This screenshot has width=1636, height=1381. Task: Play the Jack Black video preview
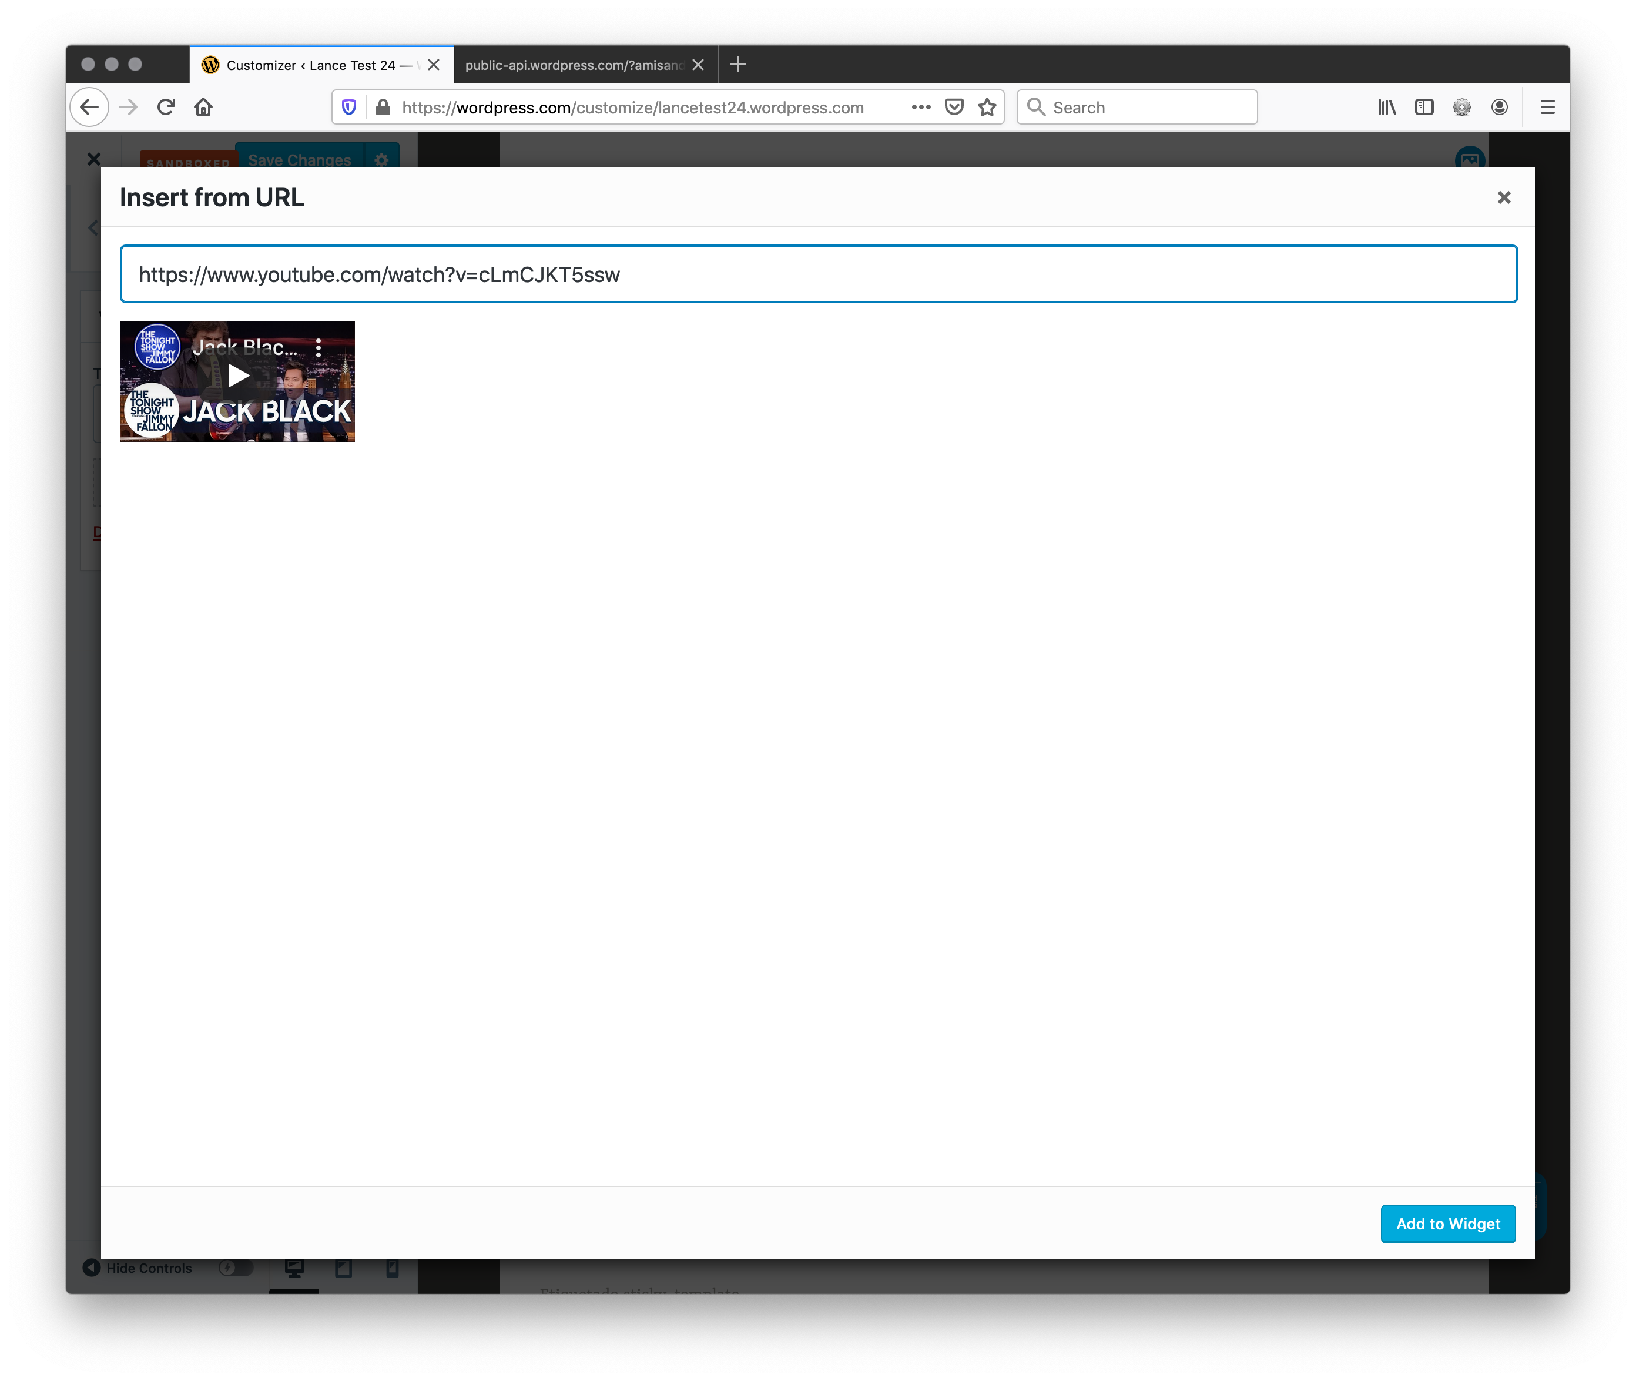238,377
